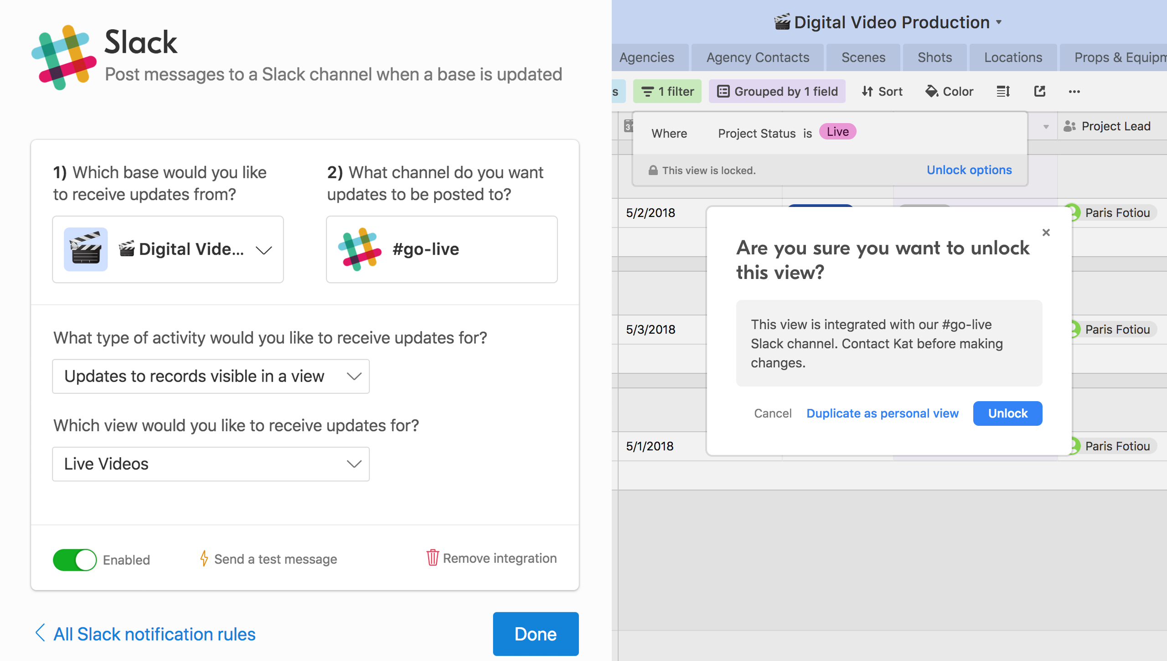This screenshot has width=1167, height=661.
Task: Expand the Digital Video Production title dropdown arrow
Action: tap(999, 22)
